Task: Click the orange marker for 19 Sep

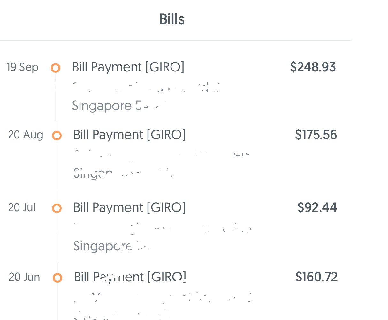Action: 56,68
